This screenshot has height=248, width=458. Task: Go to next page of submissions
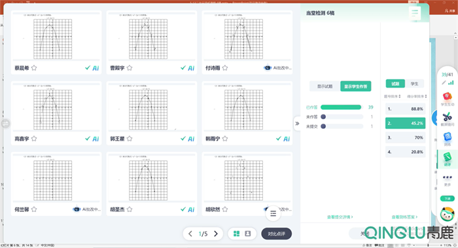tap(216, 234)
